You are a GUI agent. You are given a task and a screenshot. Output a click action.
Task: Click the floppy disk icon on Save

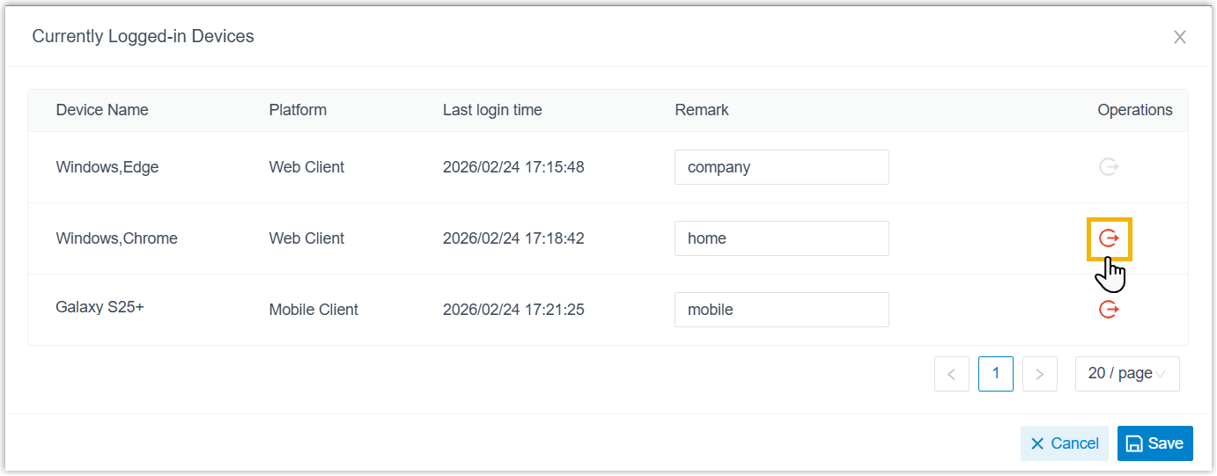pos(1135,443)
